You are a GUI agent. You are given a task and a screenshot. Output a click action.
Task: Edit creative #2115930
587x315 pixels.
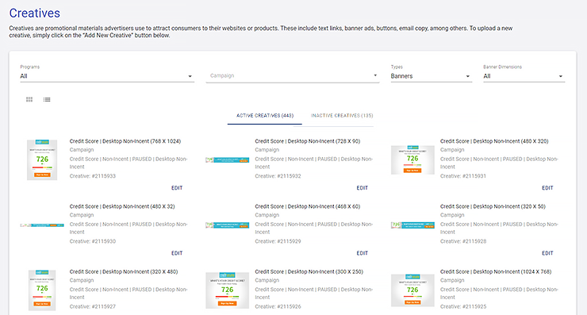pos(177,253)
